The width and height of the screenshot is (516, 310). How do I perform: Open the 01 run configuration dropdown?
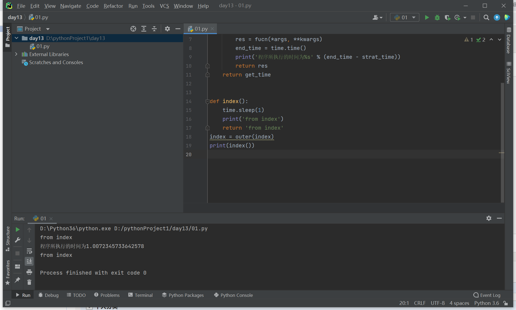(404, 18)
